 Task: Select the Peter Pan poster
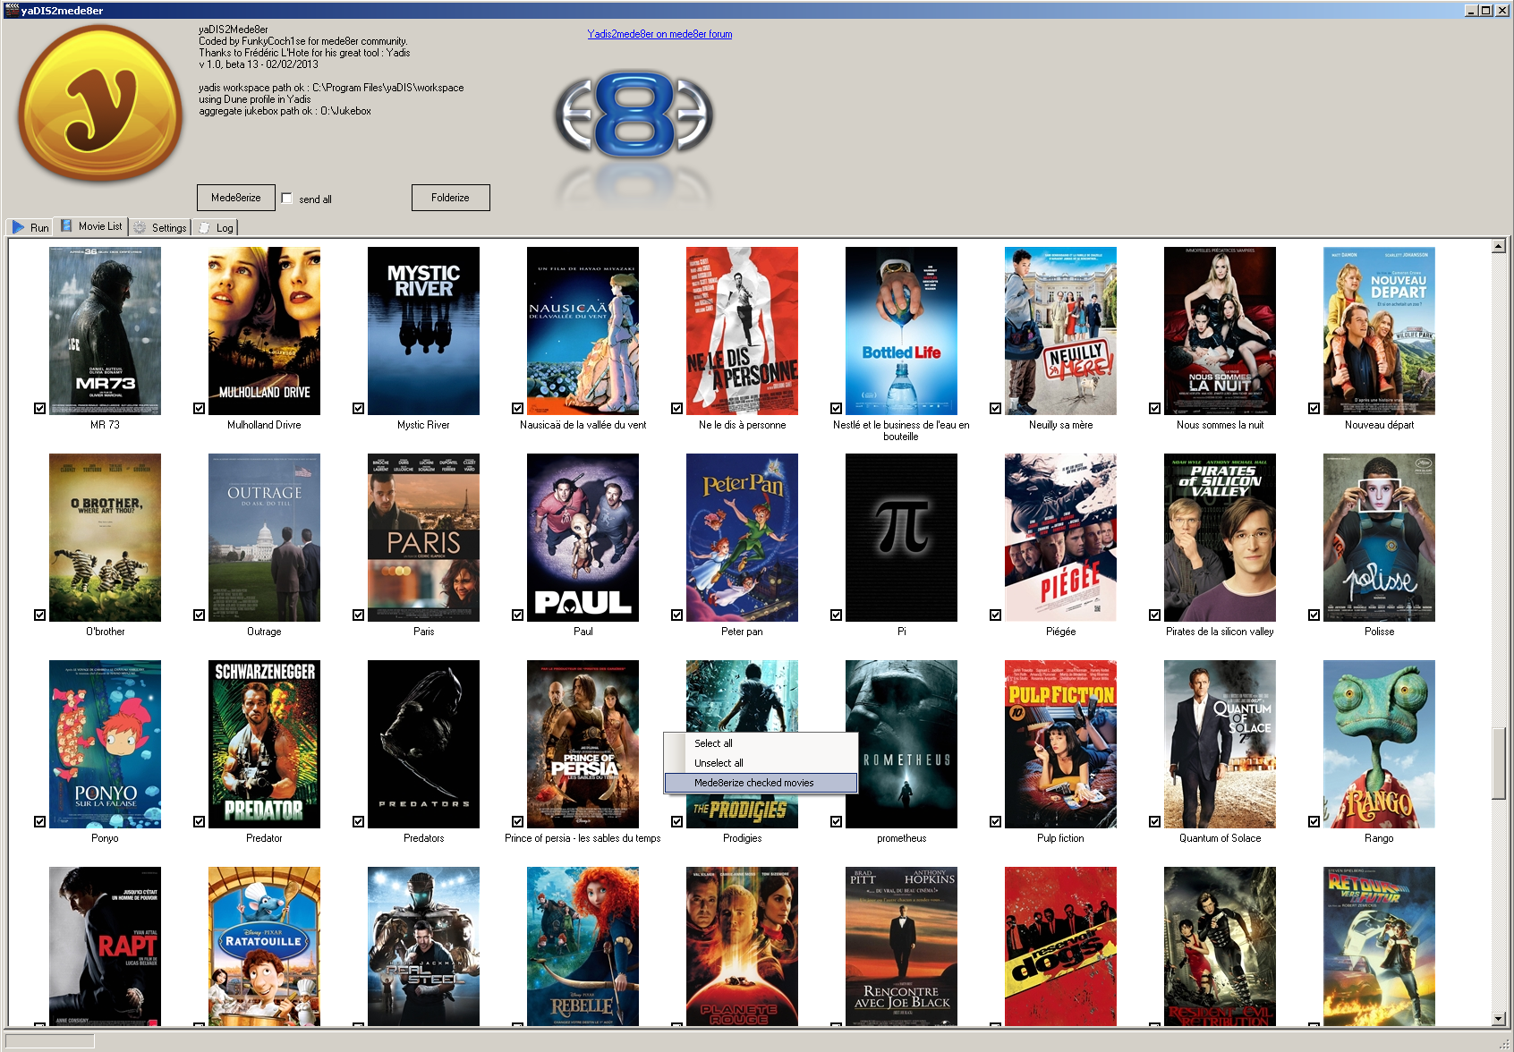(x=742, y=538)
